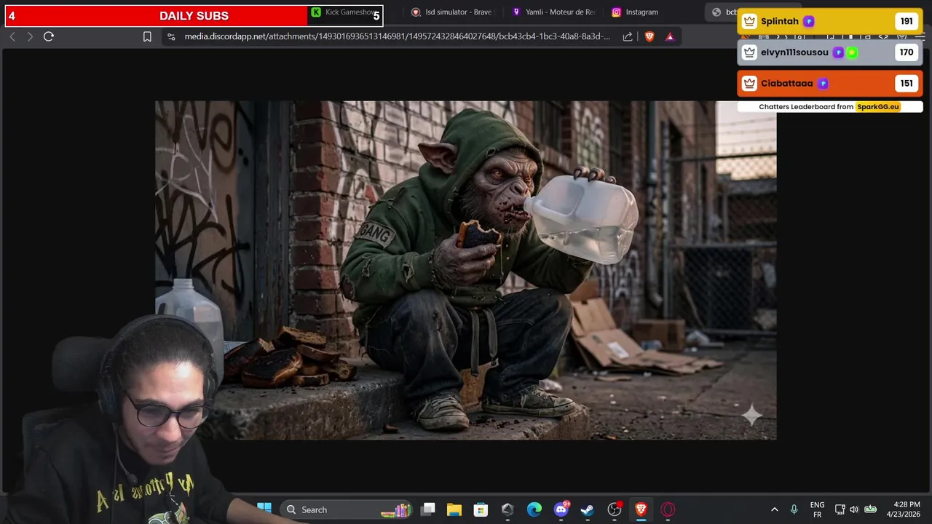Click the alley creature image
The width and height of the screenshot is (932, 524).
pyautogui.click(x=465, y=270)
